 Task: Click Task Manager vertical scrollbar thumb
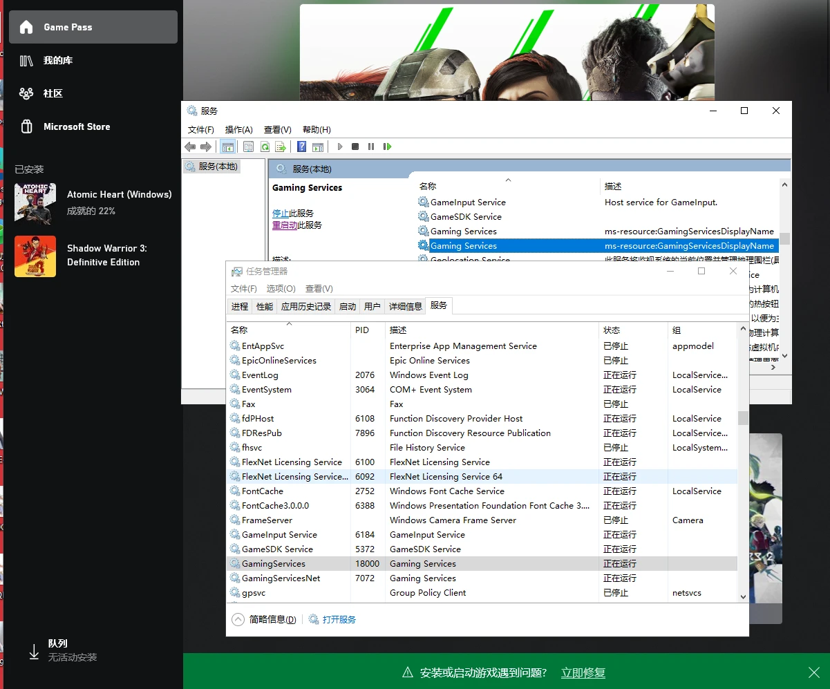pyautogui.click(x=743, y=418)
